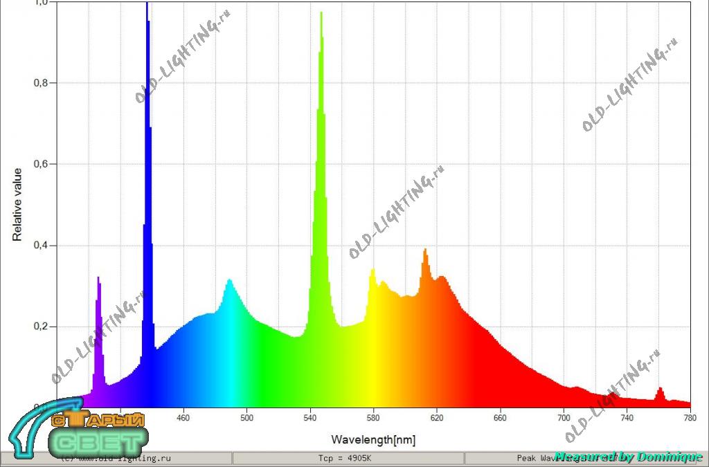Click the 620 tick label on wavelength axis
This screenshot has width=709, height=467.
pyautogui.click(x=437, y=418)
